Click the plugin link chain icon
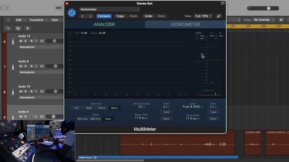Image resolution: width=289 pixels, height=162 pixels. click(x=219, y=16)
